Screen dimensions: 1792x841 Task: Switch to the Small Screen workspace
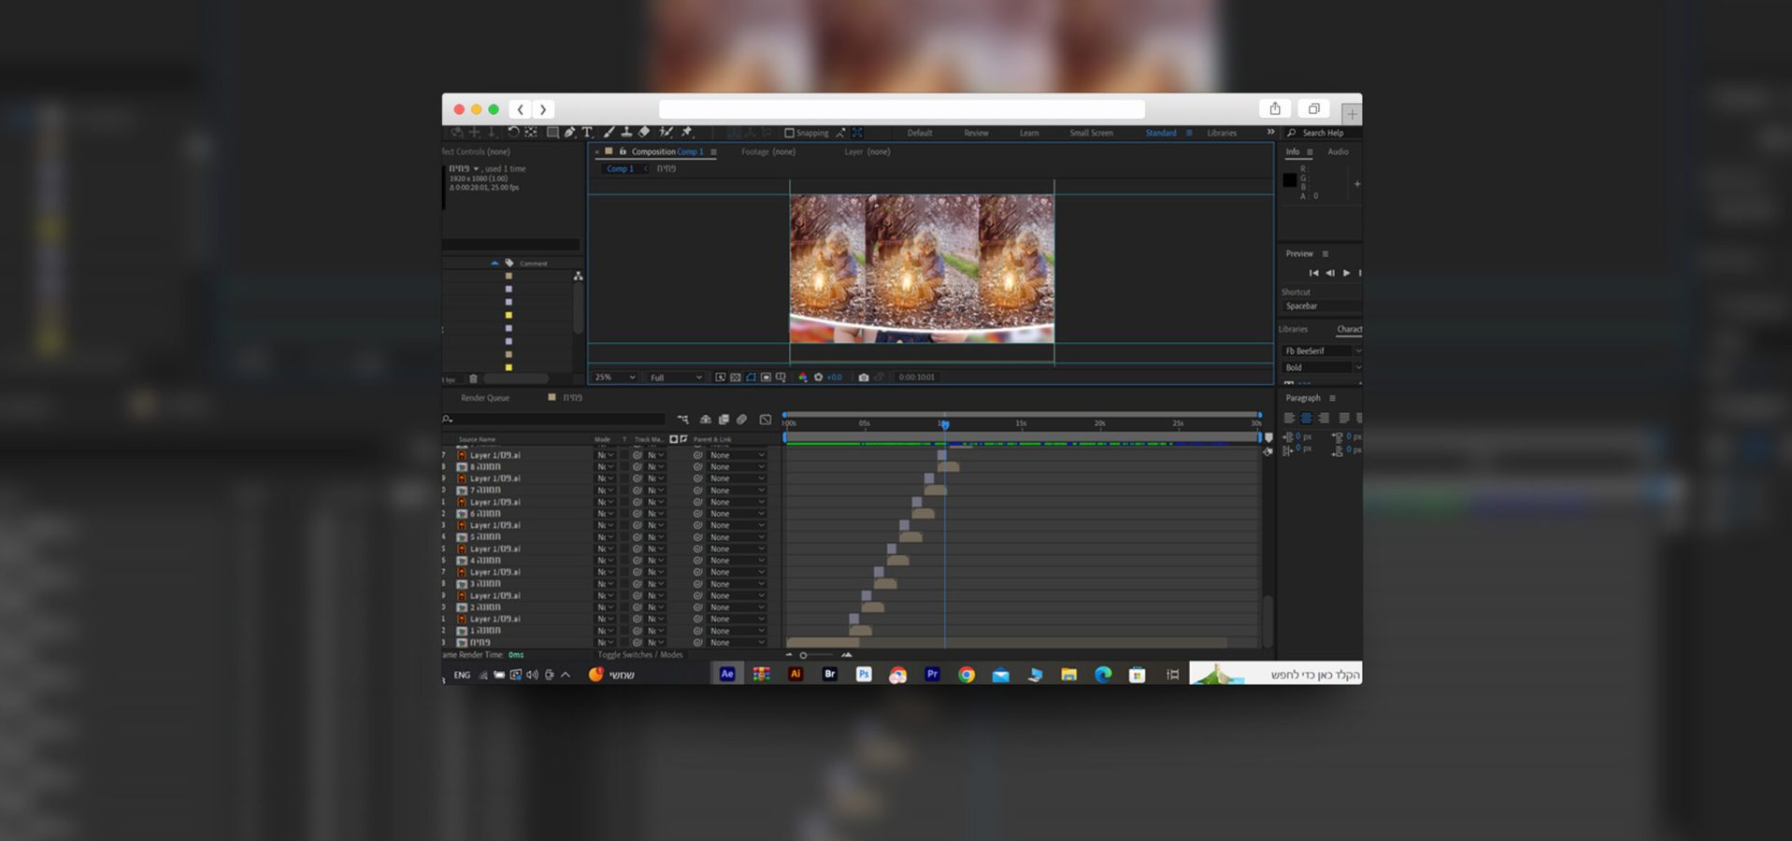pyautogui.click(x=1091, y=133)
